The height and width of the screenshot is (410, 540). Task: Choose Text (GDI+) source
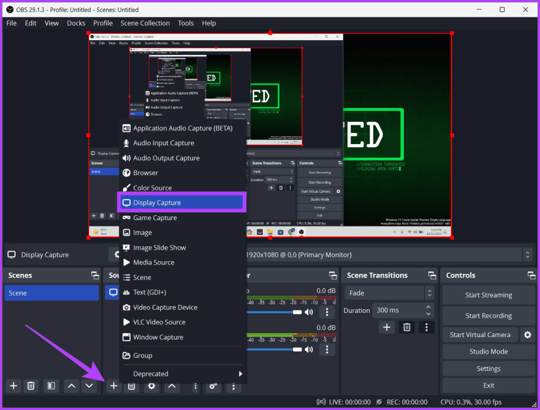[182, 292]
